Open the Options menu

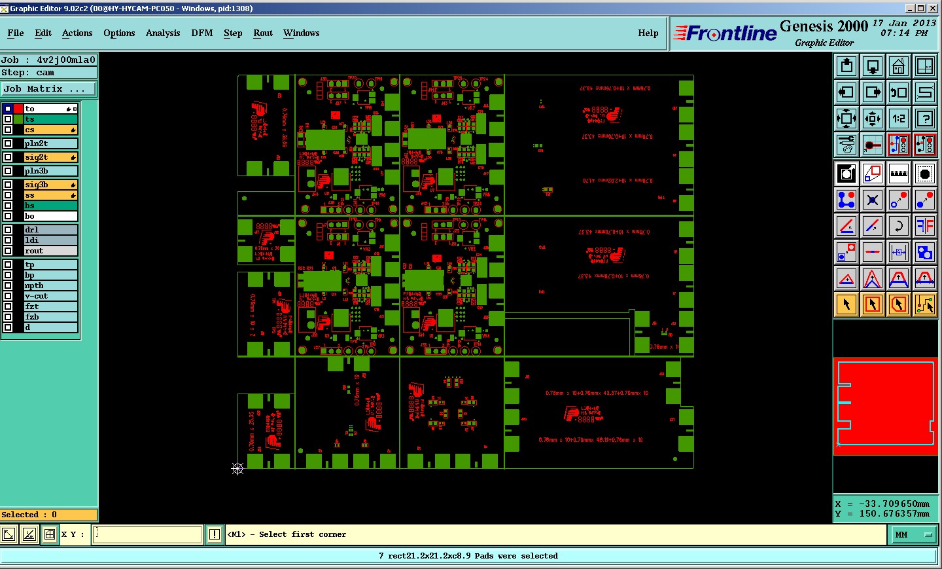pos(119,33)
